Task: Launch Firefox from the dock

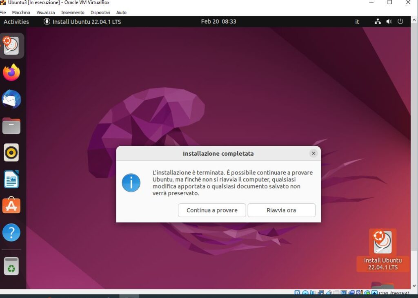Action: 11,72
